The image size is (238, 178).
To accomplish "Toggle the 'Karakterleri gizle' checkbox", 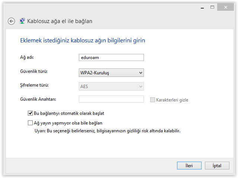I will 152,100.
